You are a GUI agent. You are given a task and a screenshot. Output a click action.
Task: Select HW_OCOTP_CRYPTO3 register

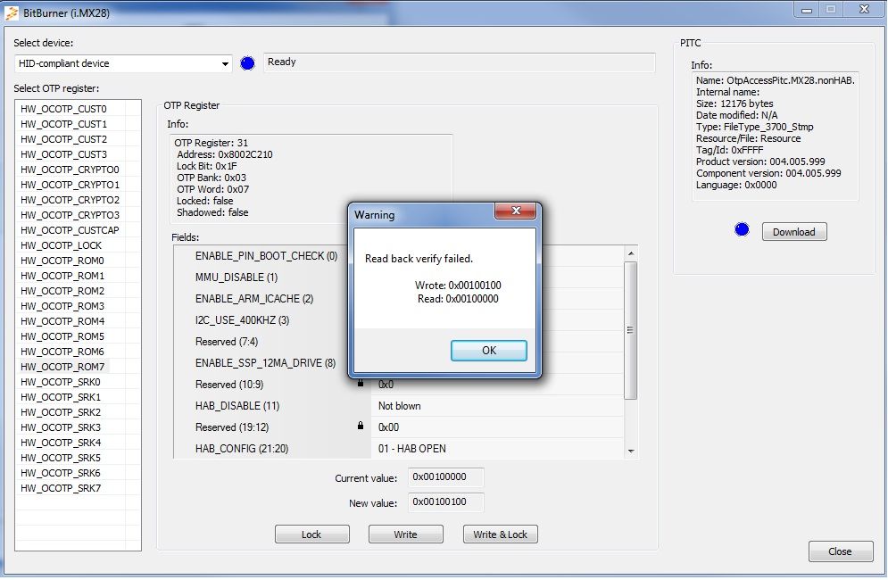pos(70,215)
